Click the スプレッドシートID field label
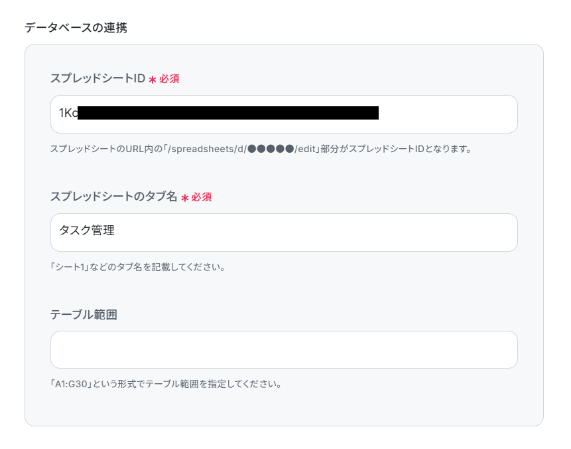The width and height of the screenshot is (571, 449). (x=97, y=78)
